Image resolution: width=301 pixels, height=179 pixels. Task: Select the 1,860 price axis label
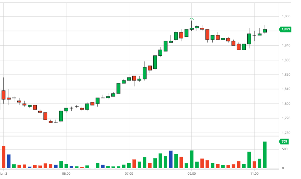click(286, 16)
